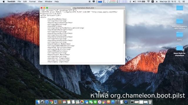This screenshot has height=105, width=188.
Task: Click the volume speaker menu bar icon
Action: [x=135, y=1]
